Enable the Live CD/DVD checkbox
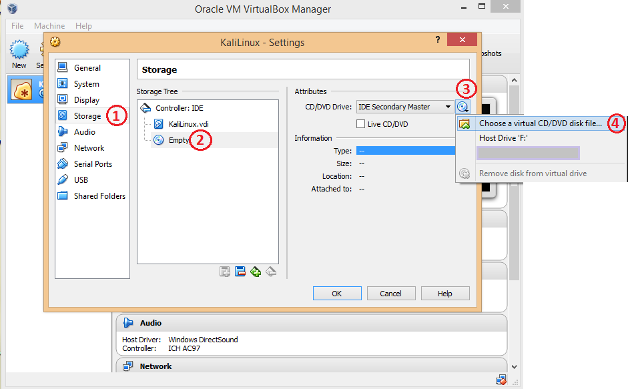Image resolution: width=628 pixels, height=389 pixels. [x=360, y=123]
